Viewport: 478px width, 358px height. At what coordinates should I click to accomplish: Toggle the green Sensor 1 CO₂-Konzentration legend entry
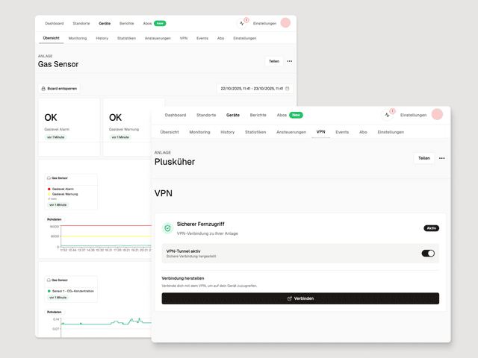(x=71, y=291)
